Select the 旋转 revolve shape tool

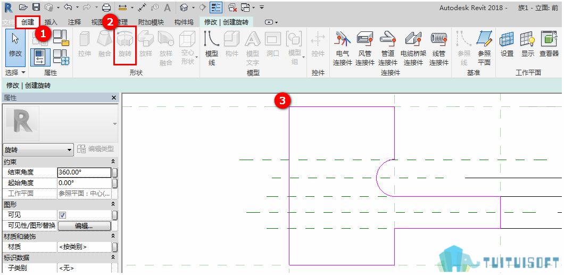pyautogui.click(x=125, y=46)
